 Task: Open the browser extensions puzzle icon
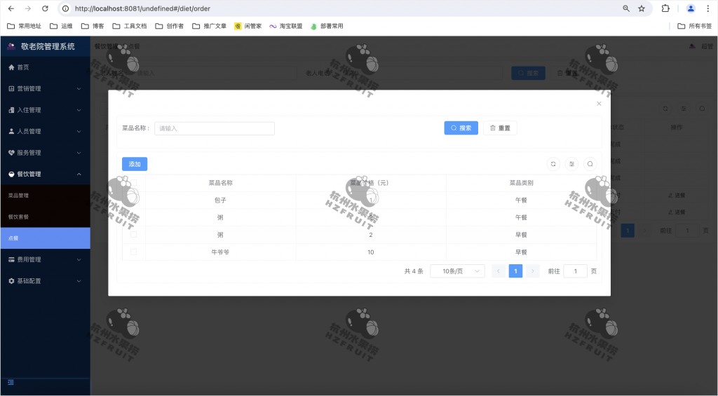tap(665, 8)
